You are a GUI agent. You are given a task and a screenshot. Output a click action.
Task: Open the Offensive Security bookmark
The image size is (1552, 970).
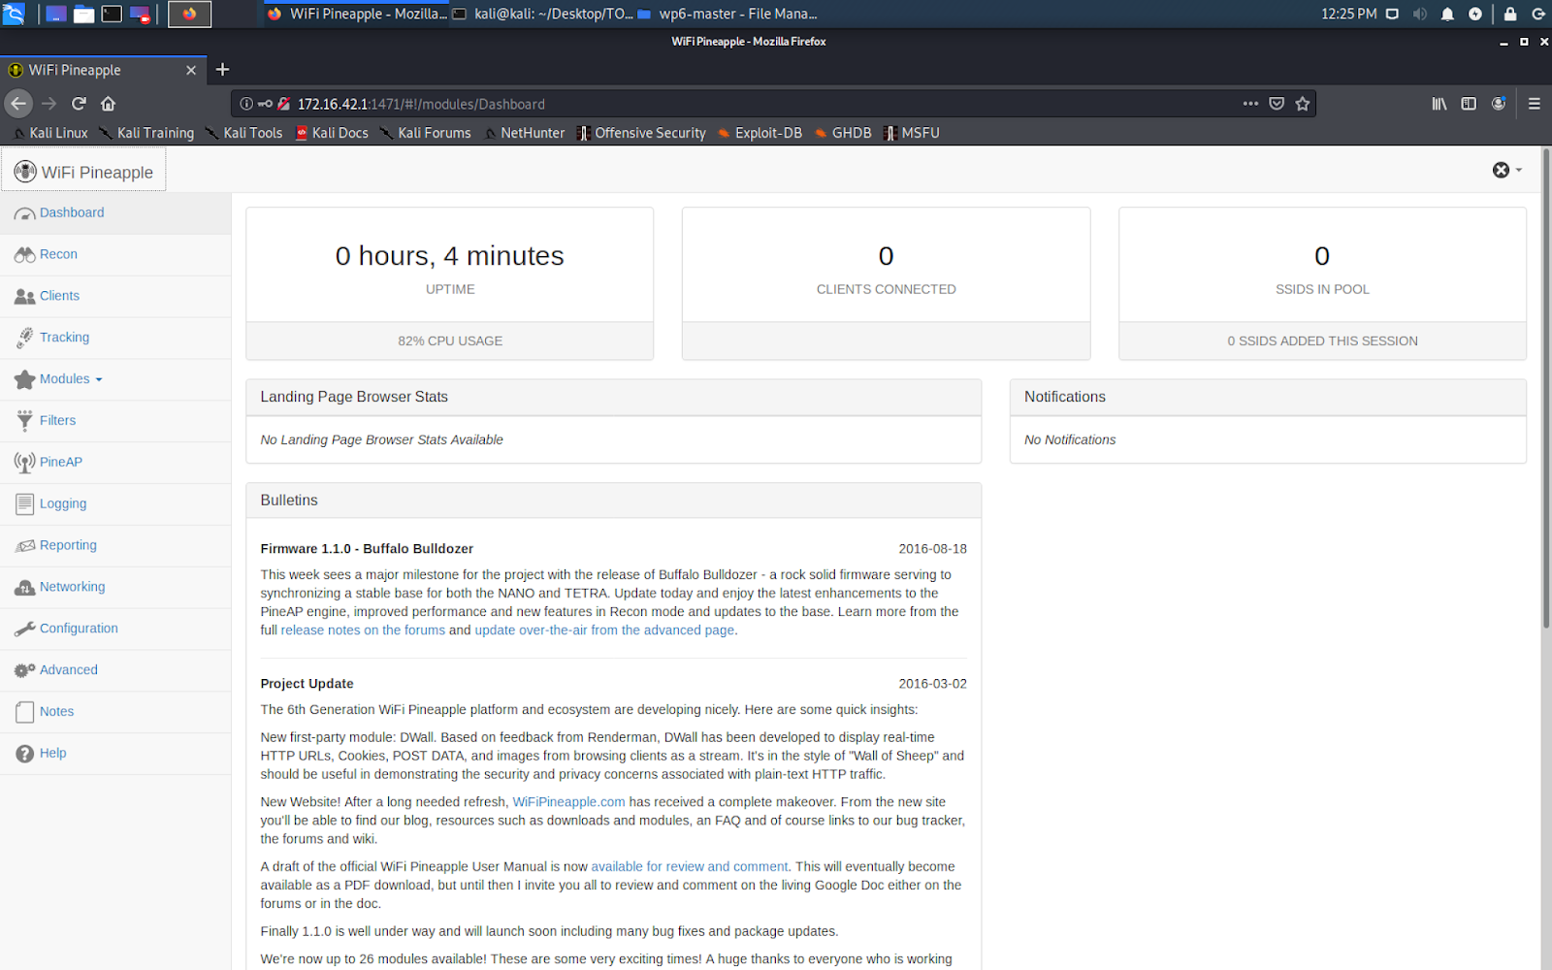click(x=641, y=133)
